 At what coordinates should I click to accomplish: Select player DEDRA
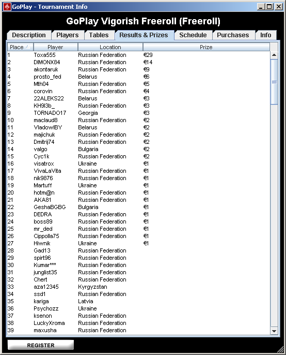[43, 214]
